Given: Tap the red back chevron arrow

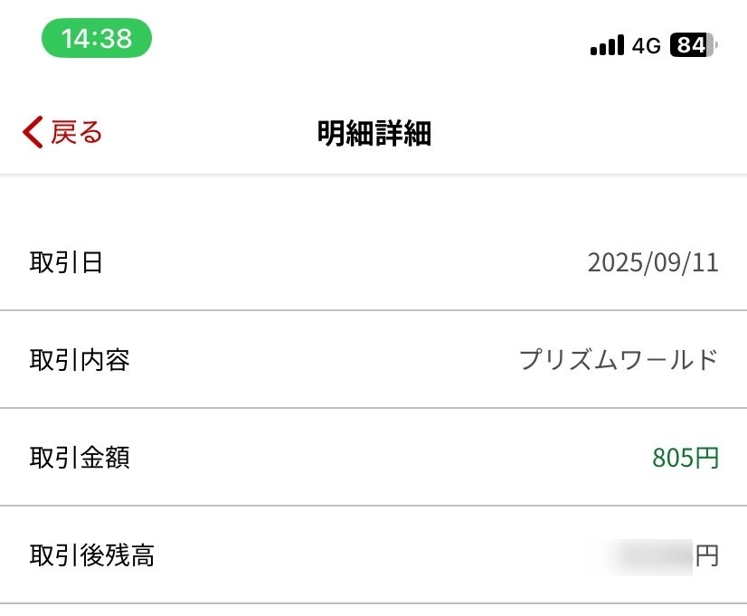Looking at the screenshot, I should click(x=33, y=132).
